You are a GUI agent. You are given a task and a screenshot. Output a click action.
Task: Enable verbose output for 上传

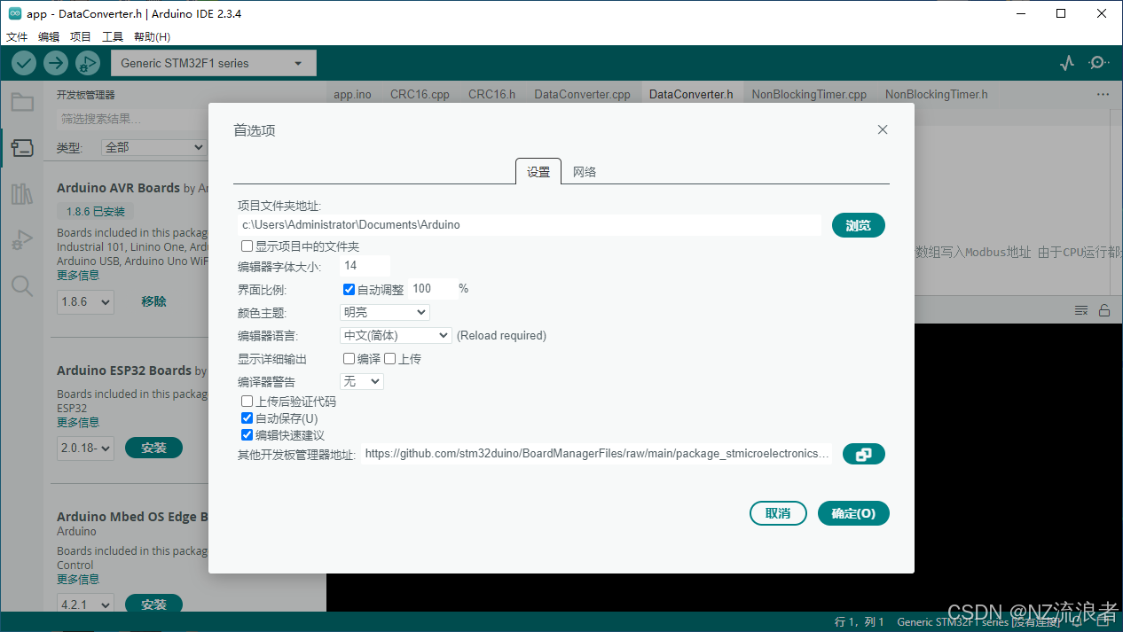point(389,358)
